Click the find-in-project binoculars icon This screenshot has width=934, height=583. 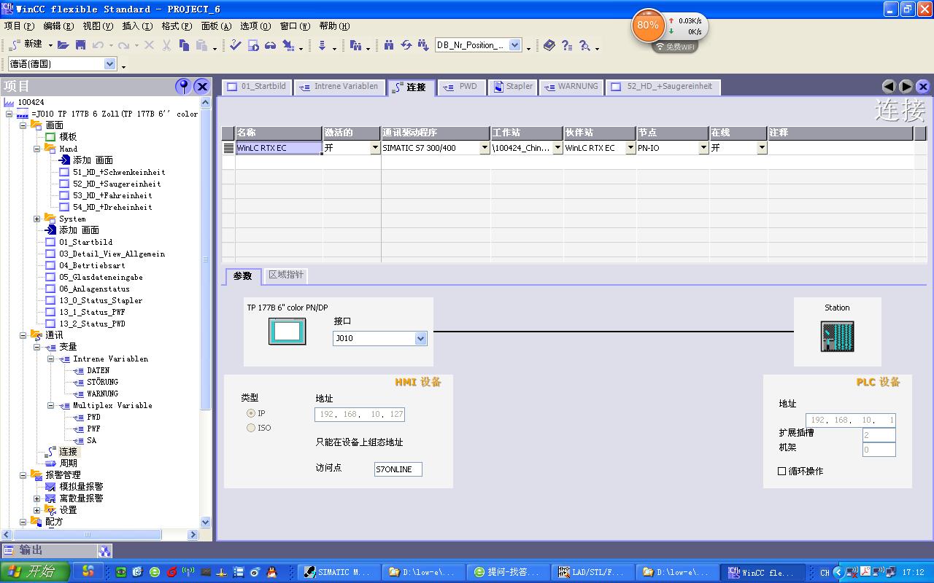423,45
